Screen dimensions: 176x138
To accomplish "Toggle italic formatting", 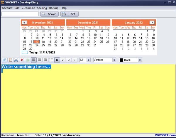I will pos(63,60).
